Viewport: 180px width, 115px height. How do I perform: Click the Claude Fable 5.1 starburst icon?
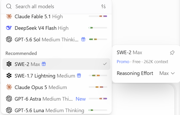pos(9,16)
